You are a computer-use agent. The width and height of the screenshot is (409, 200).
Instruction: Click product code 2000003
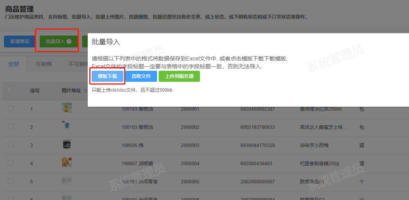190,145
